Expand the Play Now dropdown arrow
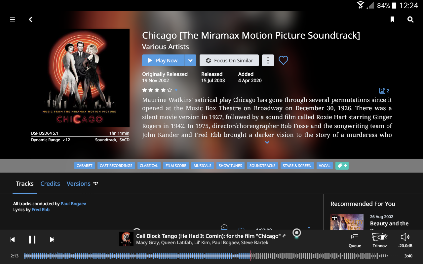The height and width of the screenshot is (264, 423). tap(190, 60)
